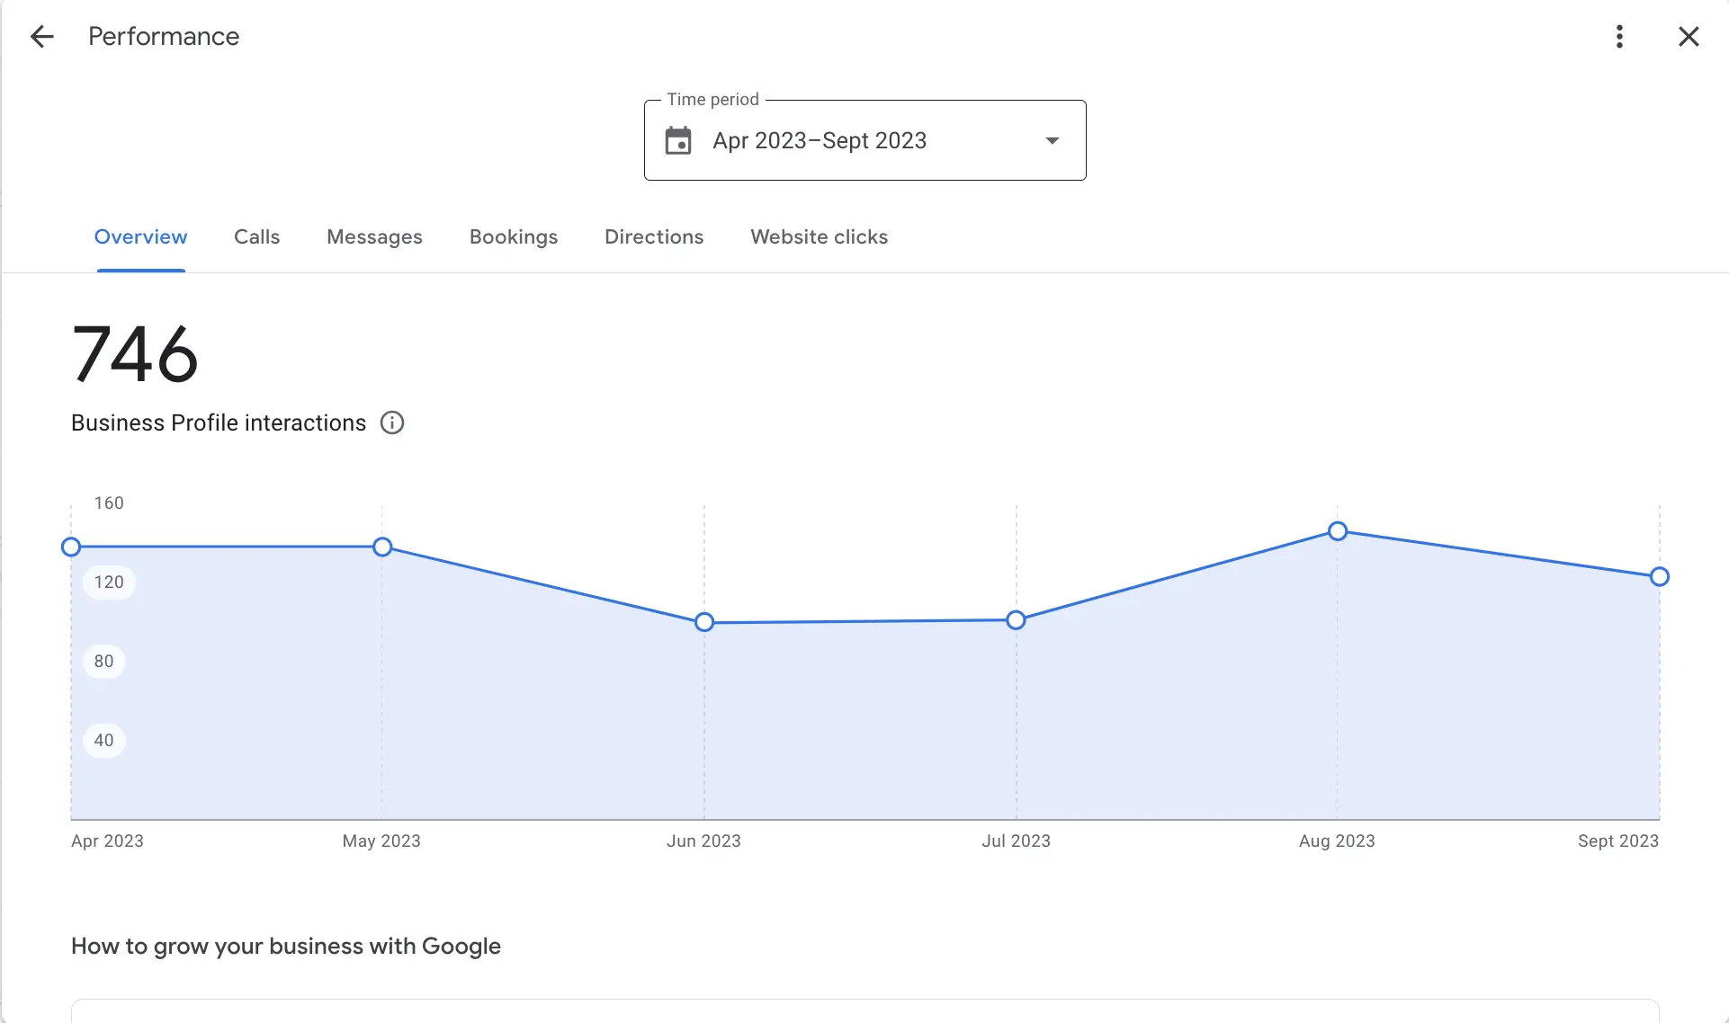Click the Performance title text

click(x=164, y=37)
